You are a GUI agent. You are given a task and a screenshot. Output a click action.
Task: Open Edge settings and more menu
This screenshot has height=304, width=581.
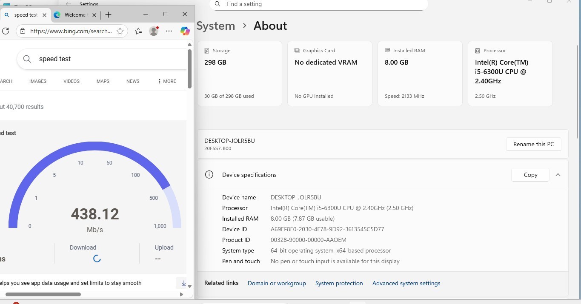(169, 31)
